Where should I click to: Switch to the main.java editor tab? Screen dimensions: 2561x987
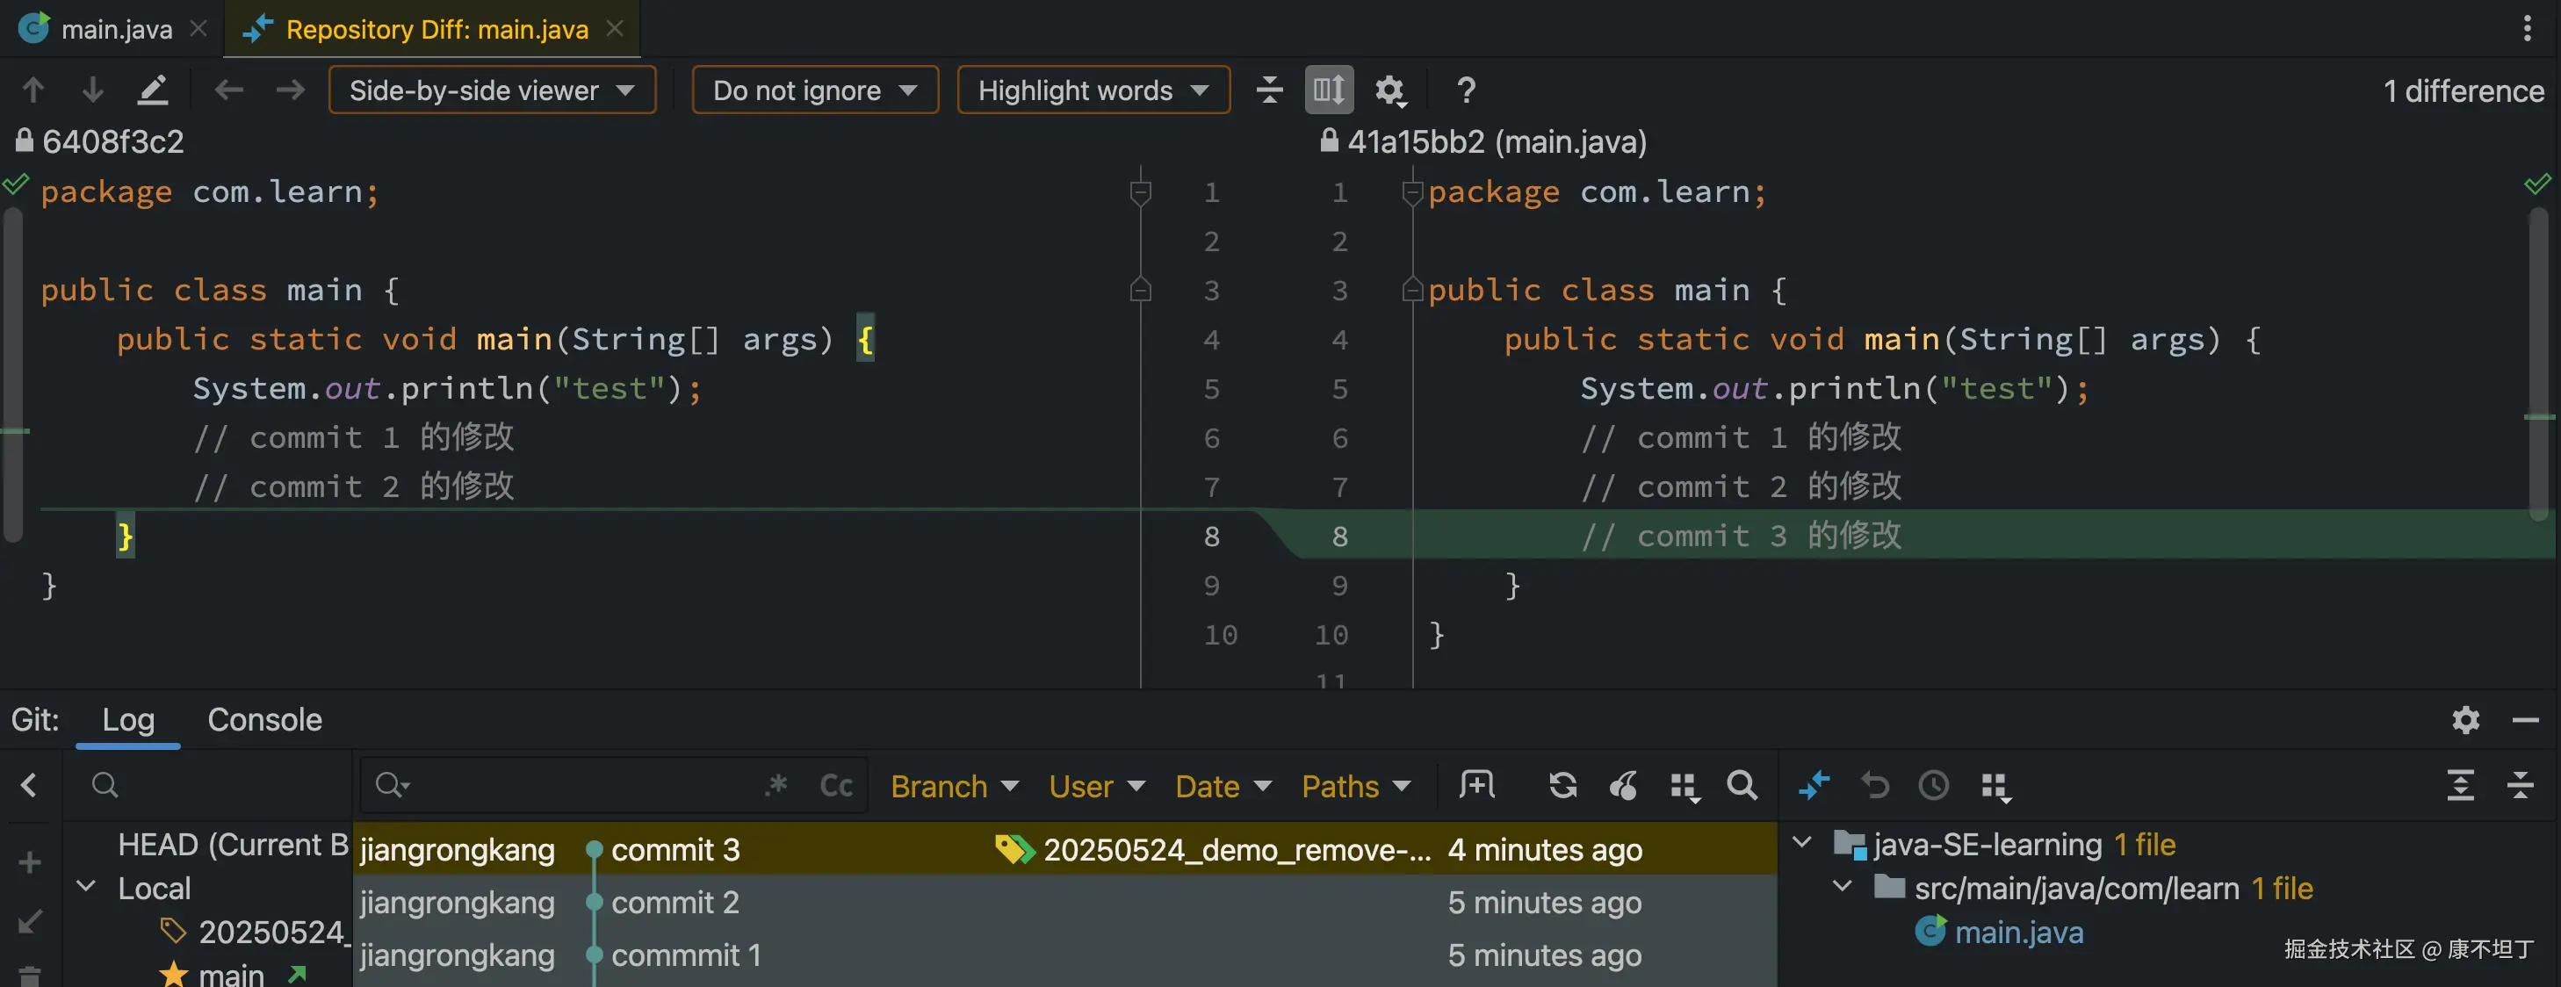tap(115, 29)
